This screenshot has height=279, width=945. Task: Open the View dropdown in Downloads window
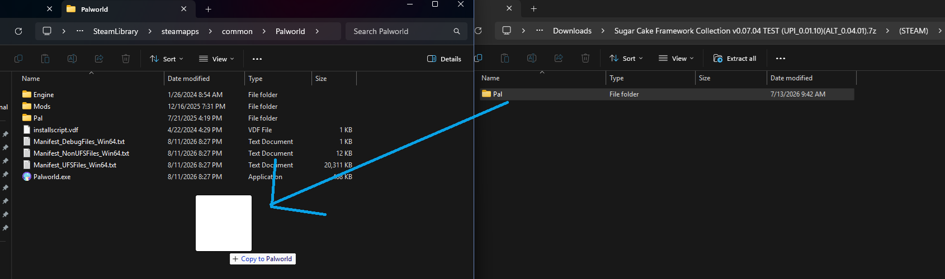676,58
